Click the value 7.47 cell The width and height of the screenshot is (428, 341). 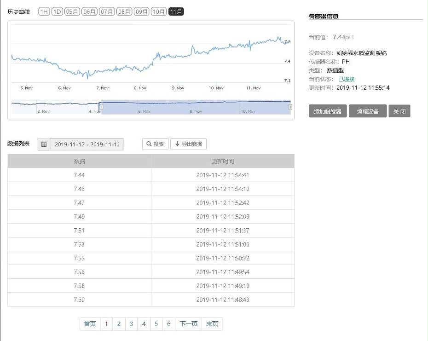79,203
